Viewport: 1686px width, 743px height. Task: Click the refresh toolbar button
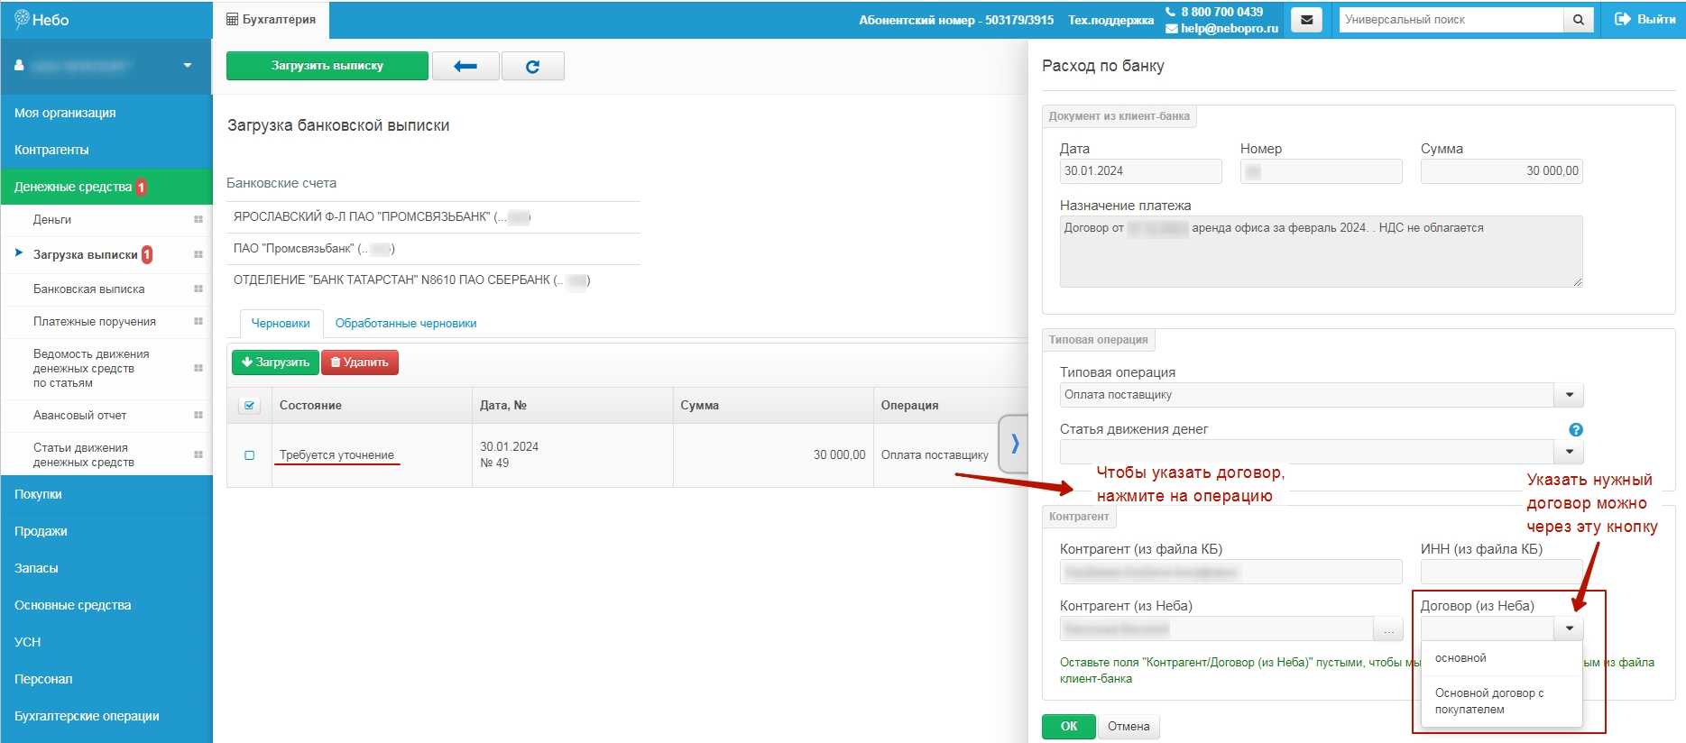point(533,66)
